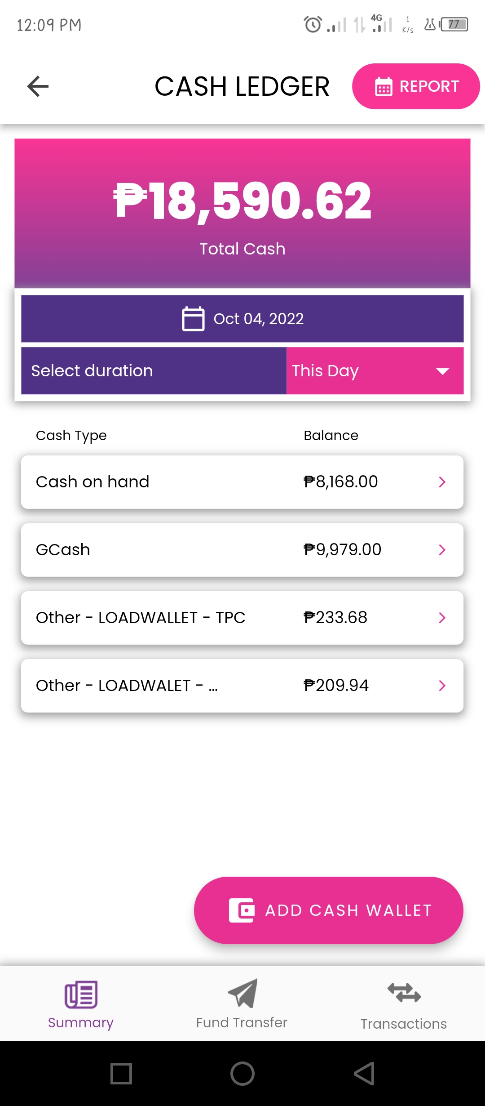Viewport: 485px width, 1106px height.
Task: Select the Oct 04, 2022 date field
Action: pos(242,319)
